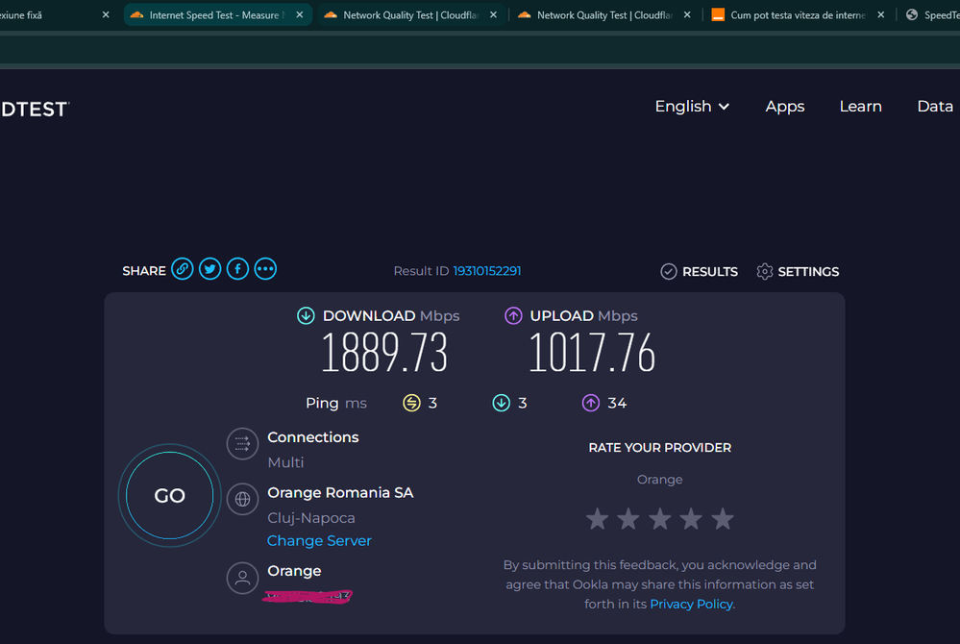Click the results checkmark icon
The width and height of the screenshot is (960, 644).
coord(669,271)
